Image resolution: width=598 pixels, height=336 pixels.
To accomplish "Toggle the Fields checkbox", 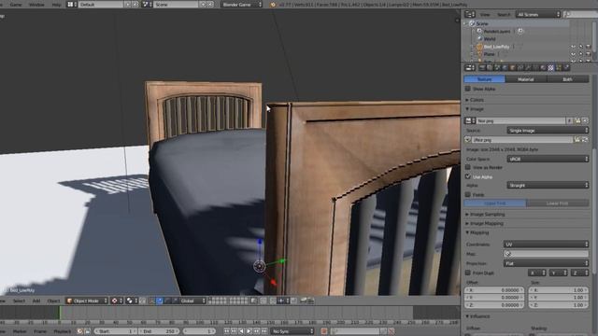I will tap(467, 195).
